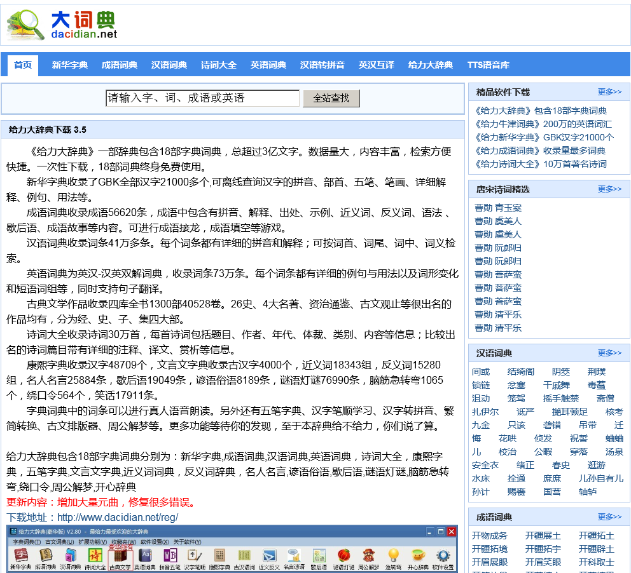The image size is (631, 573).
Task: Open the 《给力牛津词典》 download link
Action: pyautogui.click(x=507, y=124)
